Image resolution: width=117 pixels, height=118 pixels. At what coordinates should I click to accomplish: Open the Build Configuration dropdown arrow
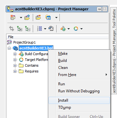[68, 29]
